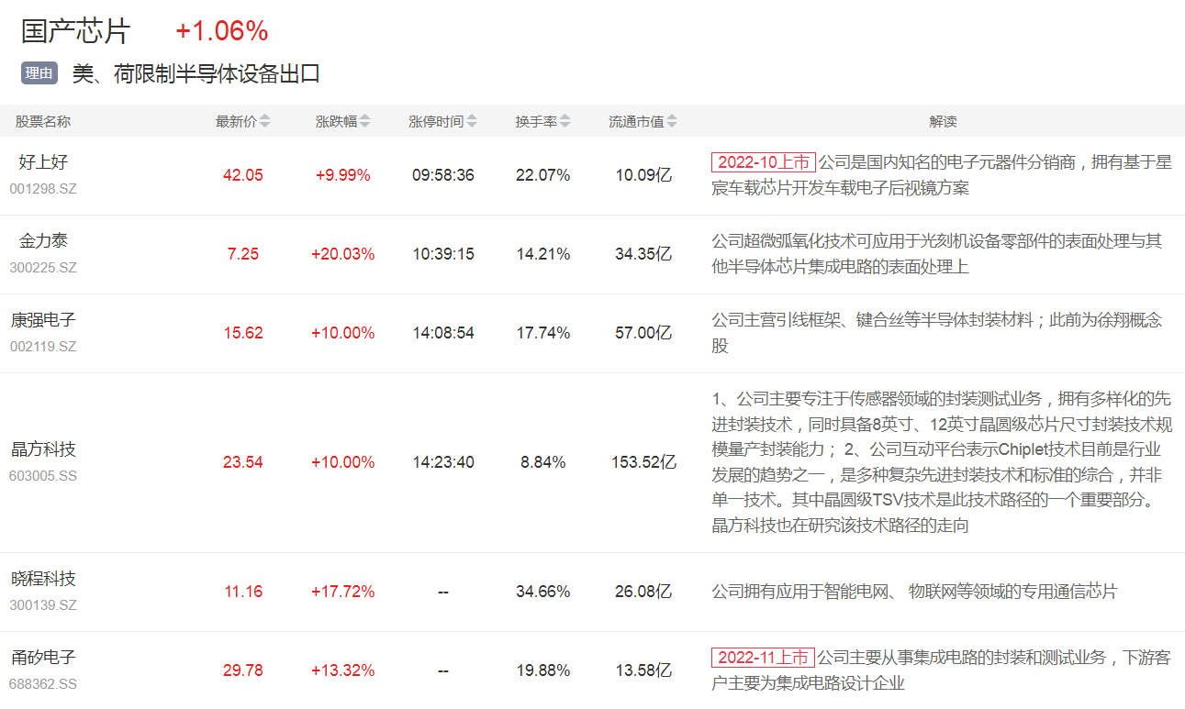The height and width of the screenshot is (709, 1185).
Task: Click the 解读 column header
Action: click(x=943, y=121)
